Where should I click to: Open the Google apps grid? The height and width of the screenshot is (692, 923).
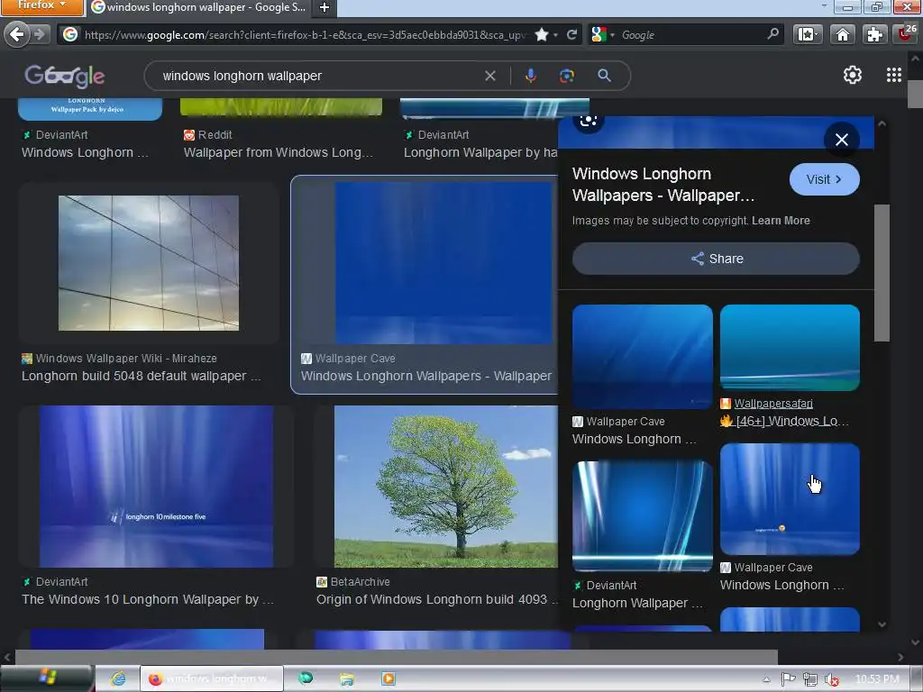pos(893,75)
